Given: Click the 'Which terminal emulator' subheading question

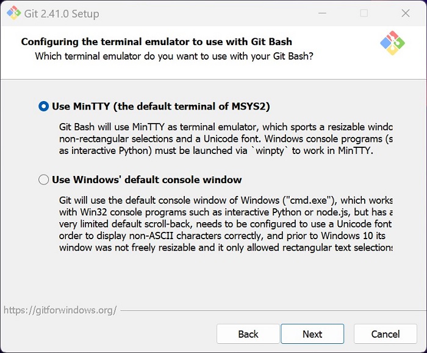Looking at the screenshot, I should click(x=174, y=56).
